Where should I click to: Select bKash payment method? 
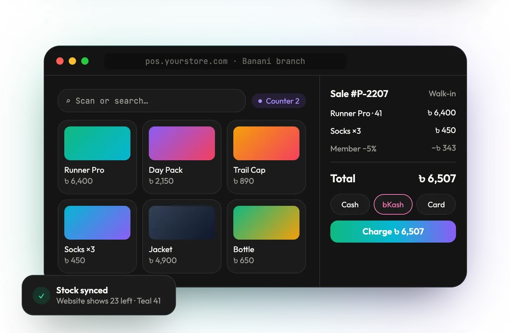point(393,204)
